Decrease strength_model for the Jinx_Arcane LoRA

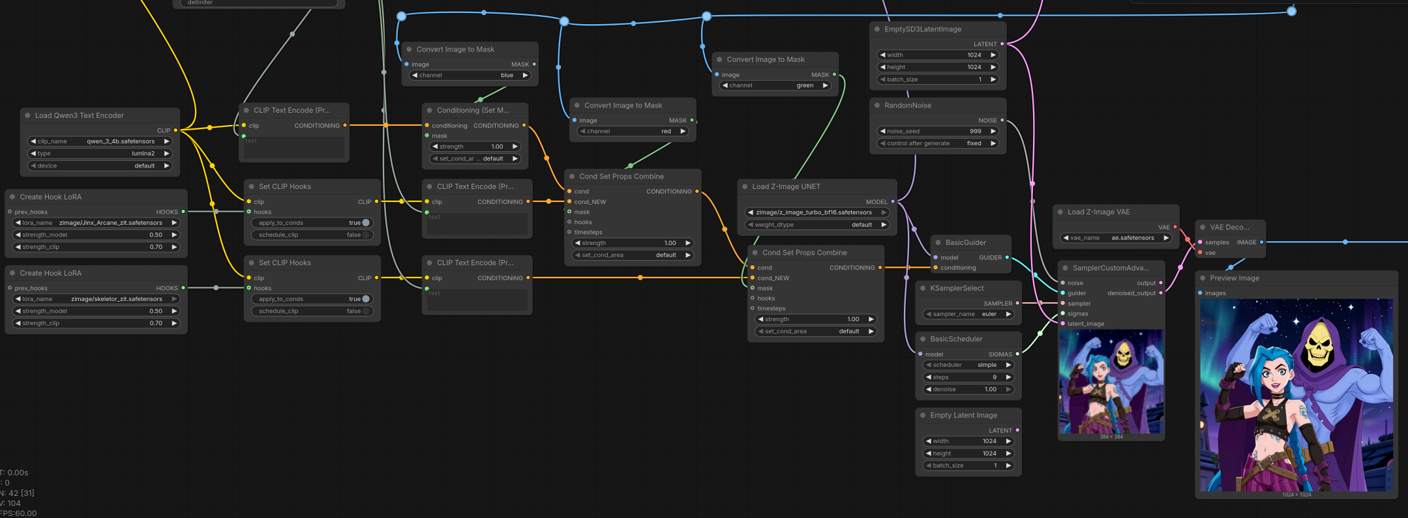tap(18, 235)
